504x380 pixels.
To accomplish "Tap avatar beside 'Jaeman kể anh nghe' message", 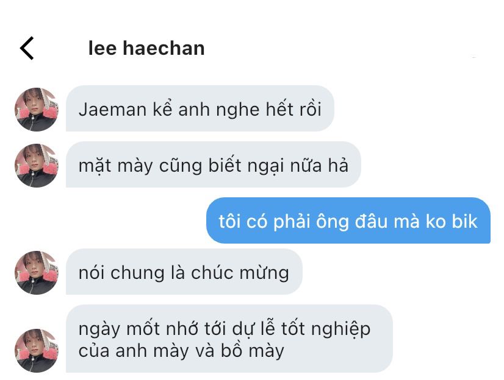I will point(37,110).
